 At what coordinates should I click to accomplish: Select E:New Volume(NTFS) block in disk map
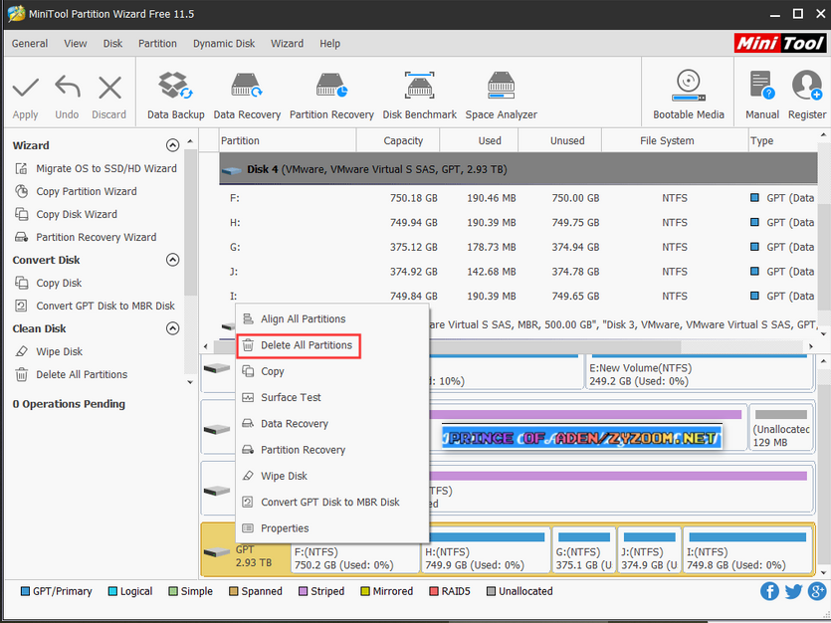tap(699, 371)
